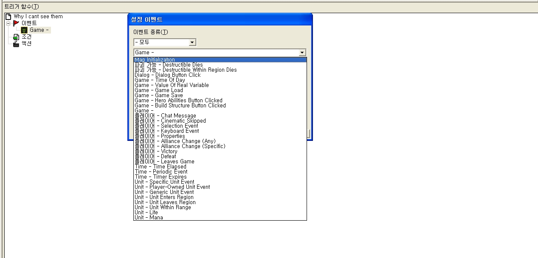Collapse the 이벤트 tree node
This screenshot has height=258, width=538.
pos(8,23)
